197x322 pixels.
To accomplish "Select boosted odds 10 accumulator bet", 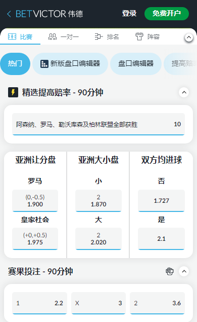I will (x=98, y=124).
